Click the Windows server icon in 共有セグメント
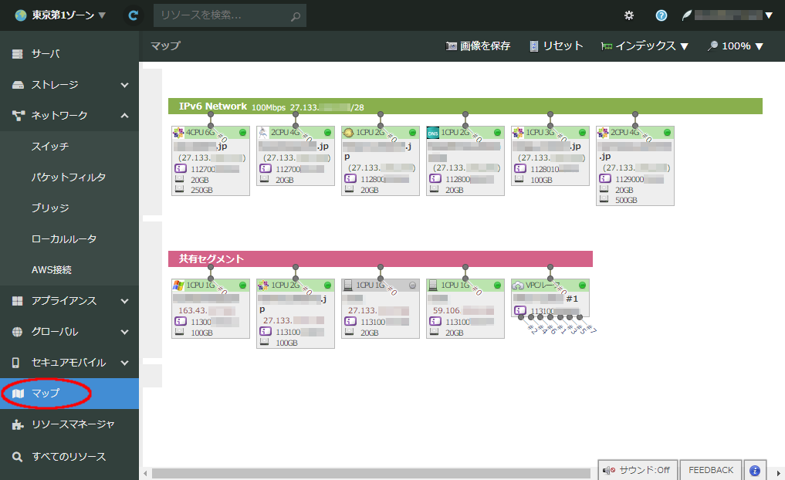The height and width of the screenshot is (480, 785). [x=178, y=286]
